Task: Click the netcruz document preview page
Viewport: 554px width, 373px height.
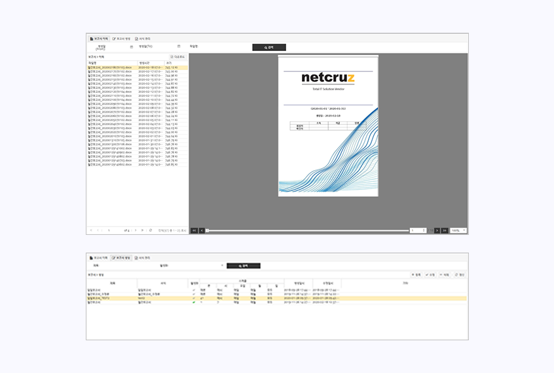Action: (x=328, y=126)
